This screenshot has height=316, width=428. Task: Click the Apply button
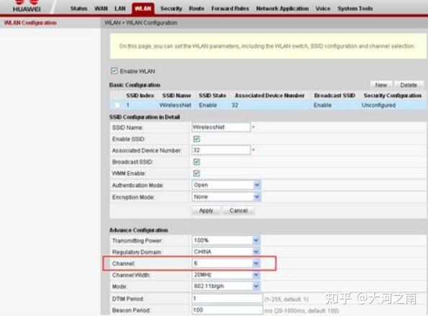click(x=206, y=211)
